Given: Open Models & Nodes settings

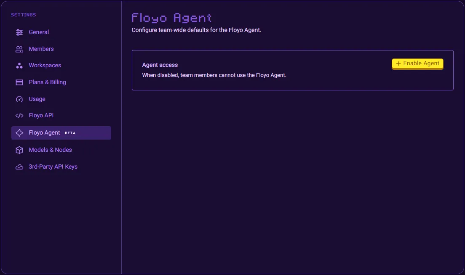Looking at the screenshot, I should point(61,150).
